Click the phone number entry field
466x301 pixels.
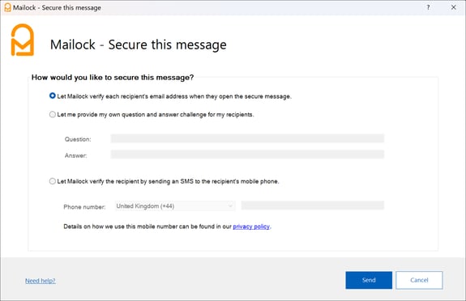pyautogui.click(x=313, y=206)
